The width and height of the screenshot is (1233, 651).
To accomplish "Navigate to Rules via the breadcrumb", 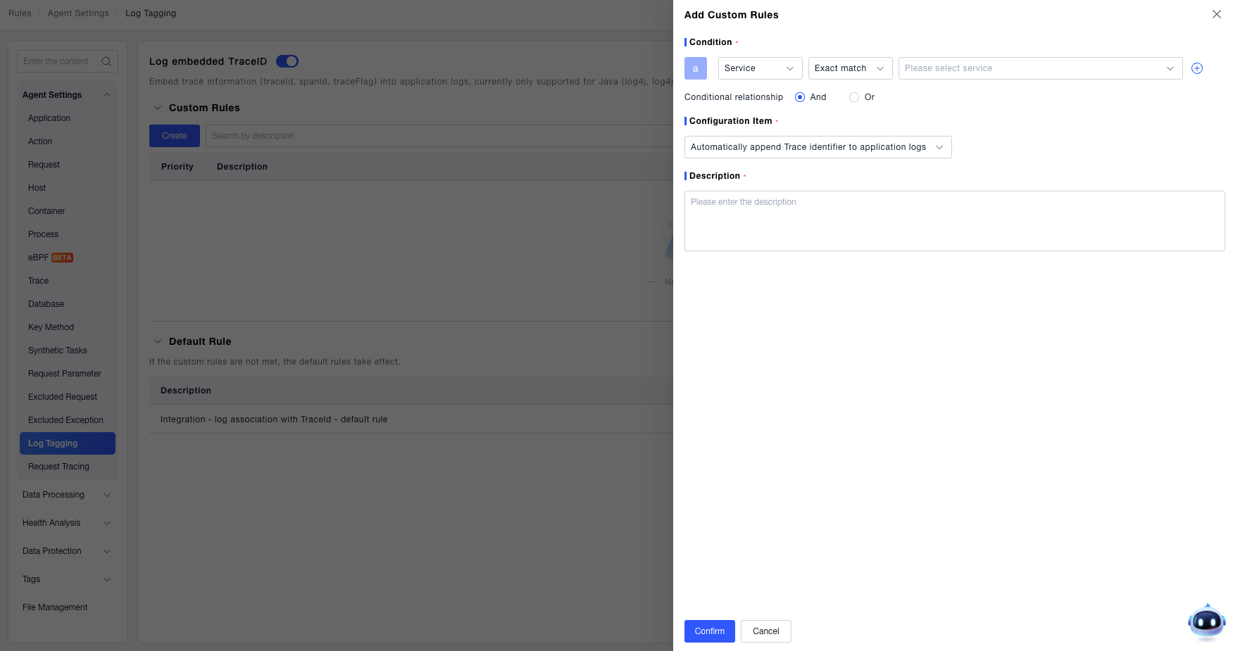I will point(19,13).
